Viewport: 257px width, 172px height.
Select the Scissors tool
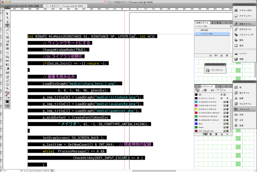pos(7,61)
